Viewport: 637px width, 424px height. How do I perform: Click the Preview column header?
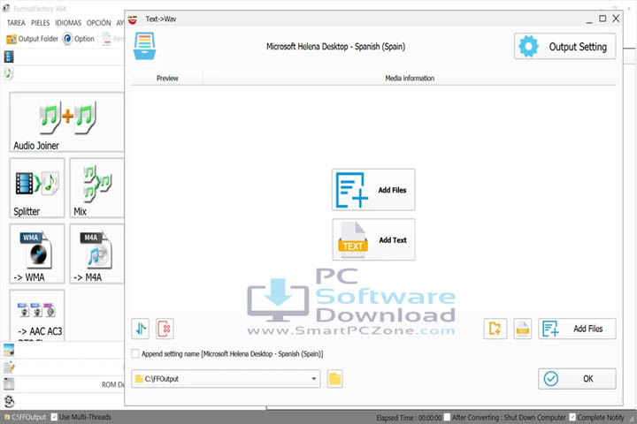click(x=167, y=78)
